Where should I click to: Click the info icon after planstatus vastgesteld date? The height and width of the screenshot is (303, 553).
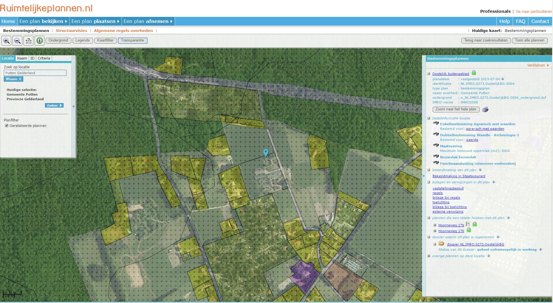point(503,79)
